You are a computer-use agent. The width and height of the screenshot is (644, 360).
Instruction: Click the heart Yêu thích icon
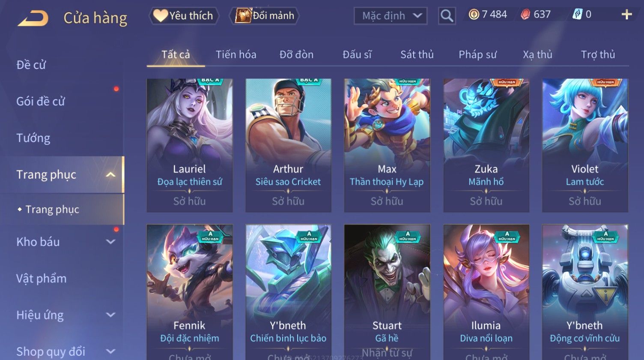point(160,16)
